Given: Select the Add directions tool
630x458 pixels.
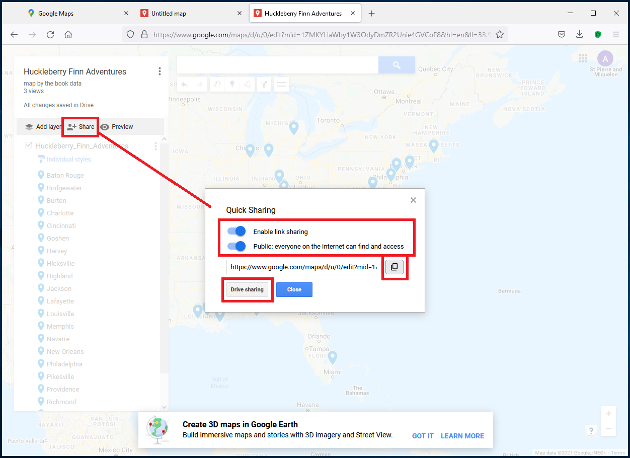Looking at the screenshot, I should click(x=264, y=85).
